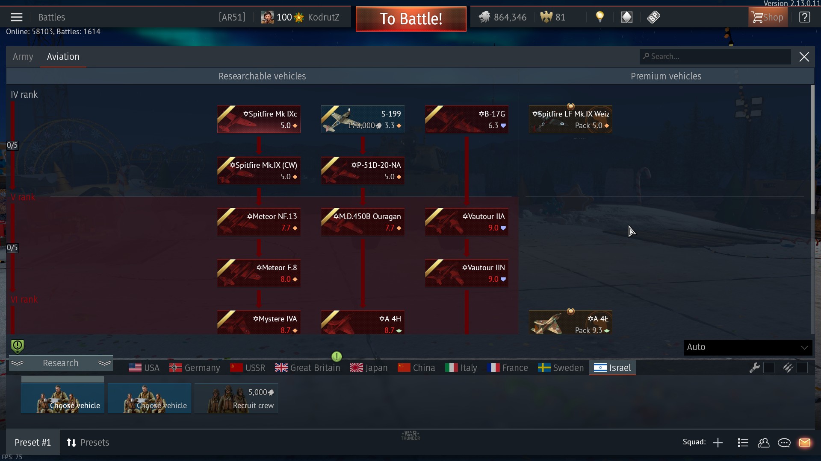Open help with the question mark icon
This screenshot has width=821, height=461.
point(804,17)
